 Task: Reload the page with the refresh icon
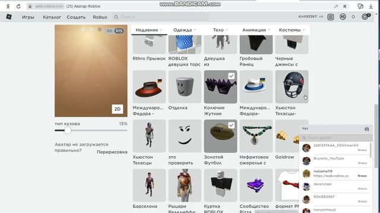click(x=18, y=7)
